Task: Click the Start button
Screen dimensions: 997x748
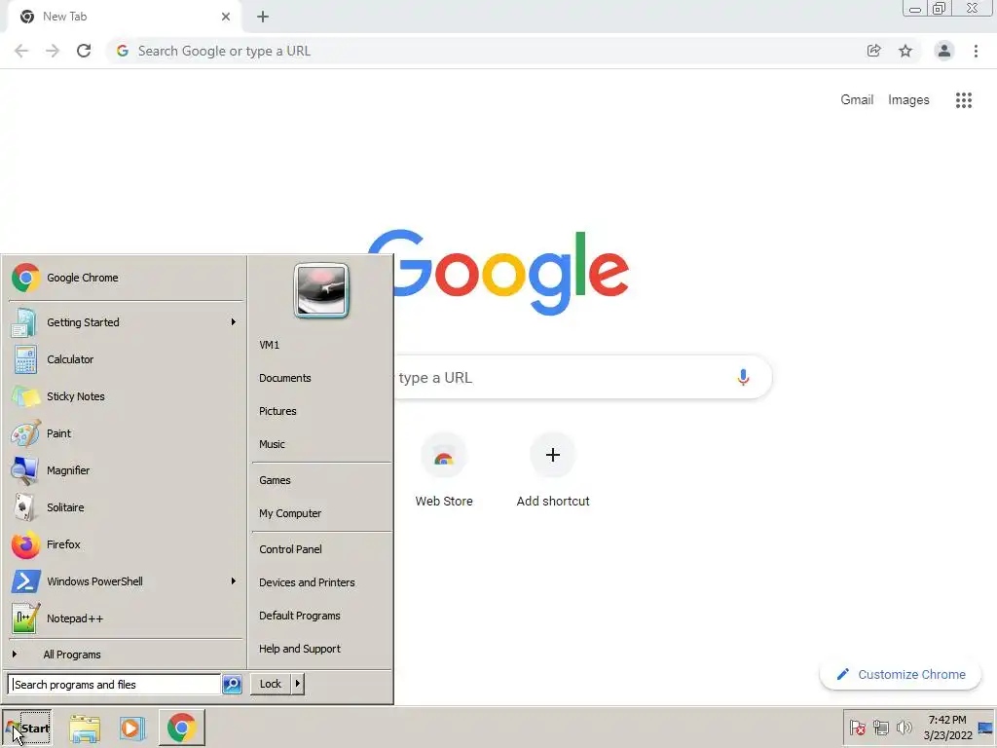Action: click(x=26, y=729)
